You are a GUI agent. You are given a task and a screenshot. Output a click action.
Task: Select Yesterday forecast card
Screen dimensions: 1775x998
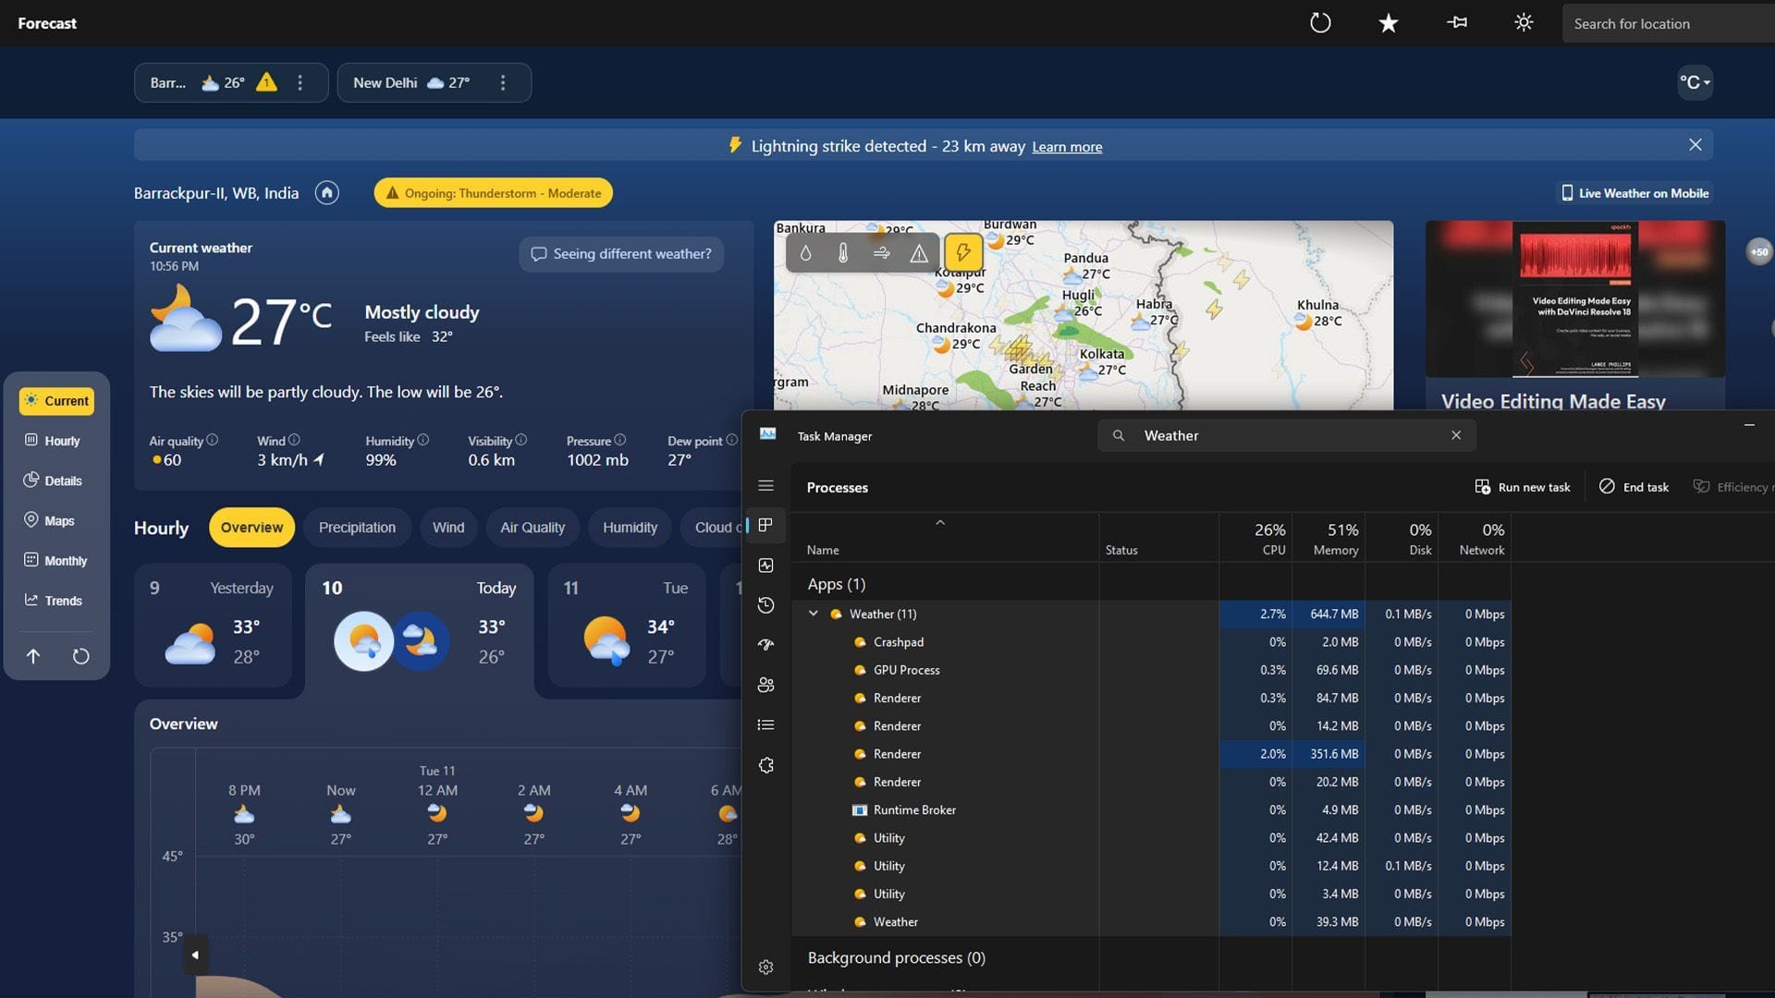[213, 626]
